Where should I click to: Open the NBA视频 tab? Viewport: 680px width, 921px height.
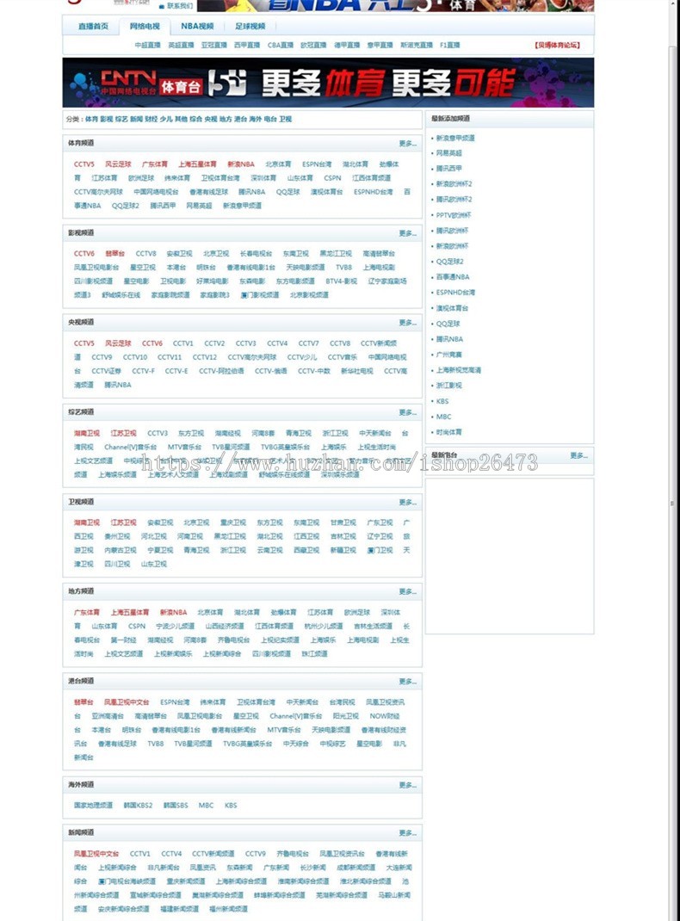(x=197, y=27)
